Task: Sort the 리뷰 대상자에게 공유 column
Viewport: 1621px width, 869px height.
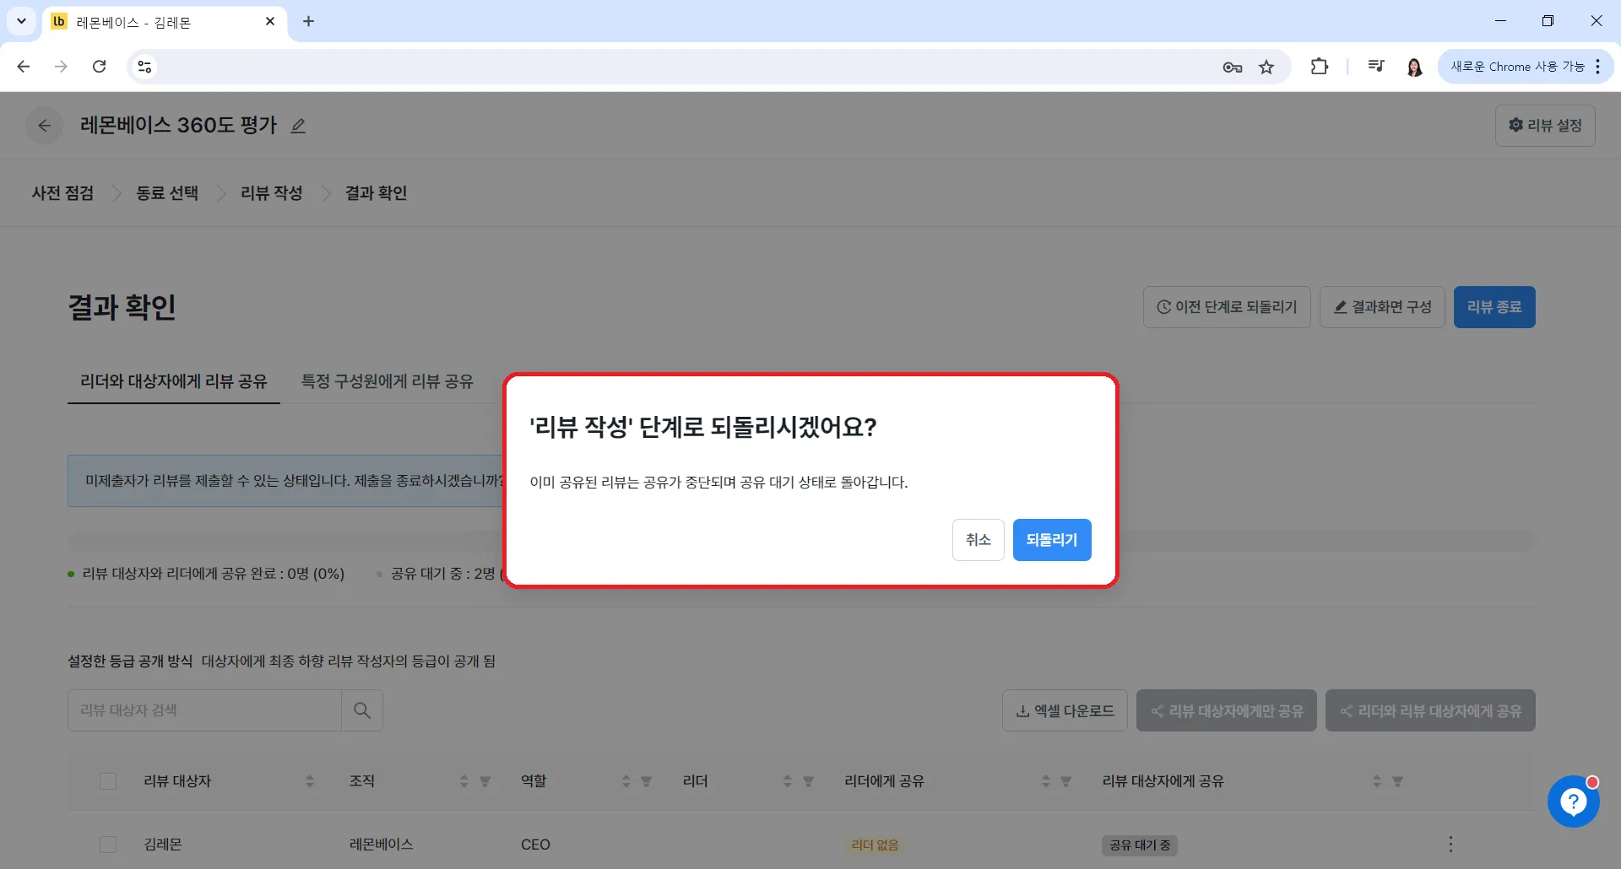Action: (x=1376, y=781)
